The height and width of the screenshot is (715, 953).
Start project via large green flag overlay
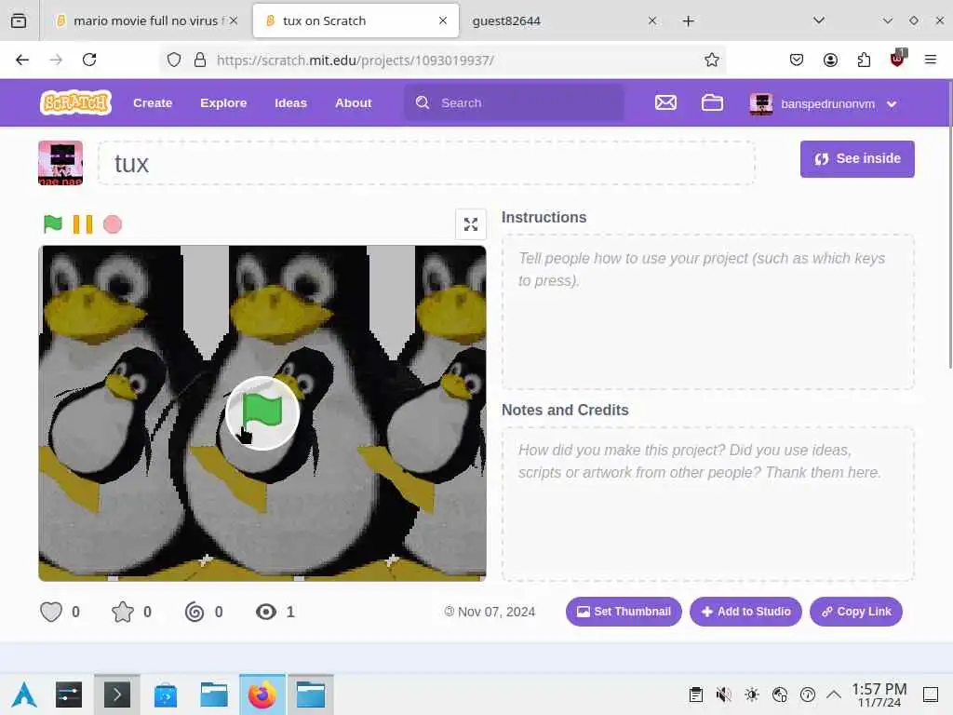(262, 413)
